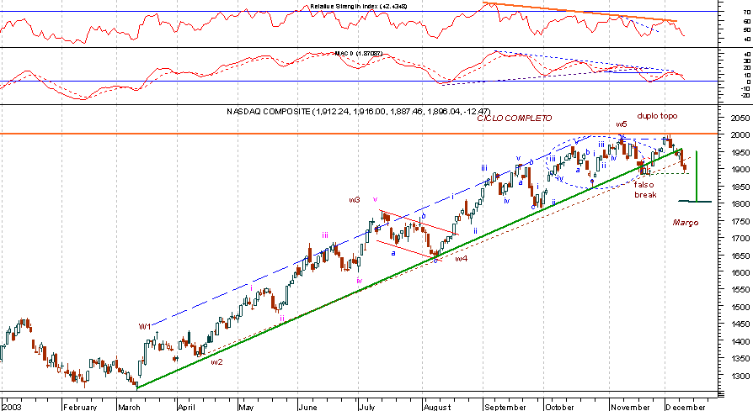Click the 1350 price axis value

(741, 359)
